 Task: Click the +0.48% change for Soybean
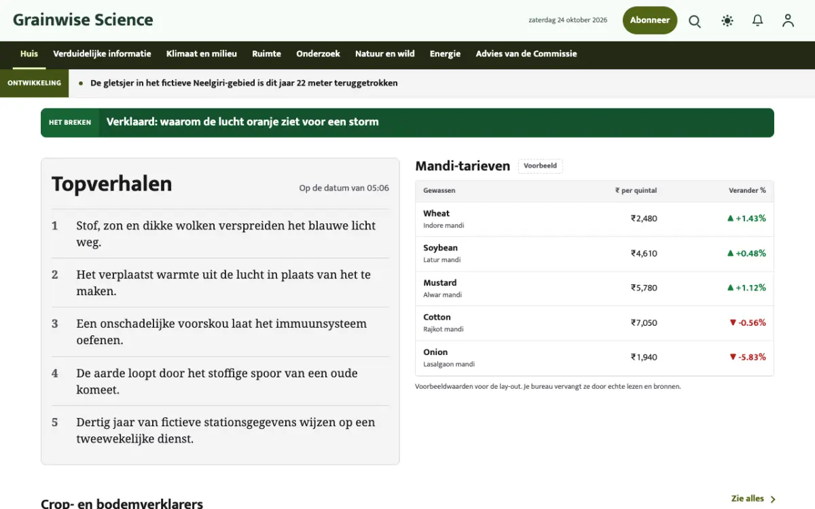coord(746,253)
